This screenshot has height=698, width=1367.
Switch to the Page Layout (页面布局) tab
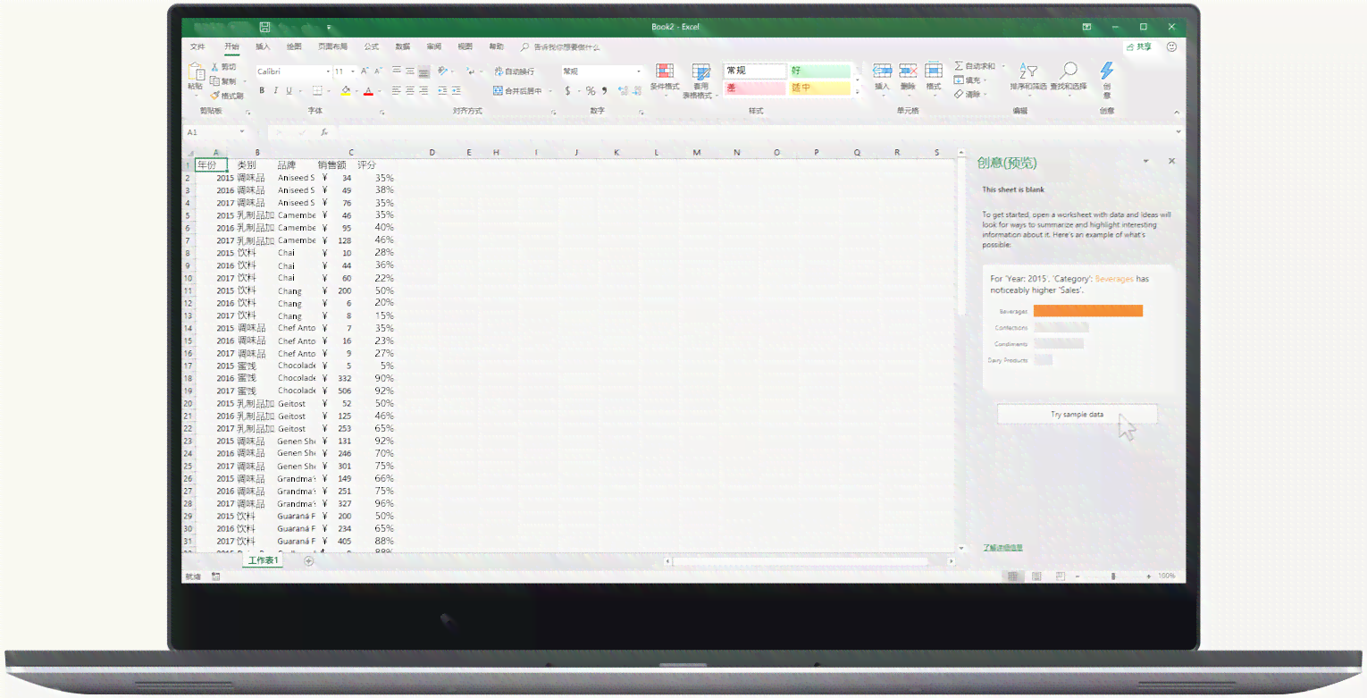click(x=332, y=46)
